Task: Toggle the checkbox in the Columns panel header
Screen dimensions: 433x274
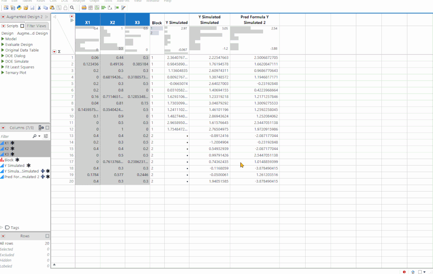Action: click(47, 127)
